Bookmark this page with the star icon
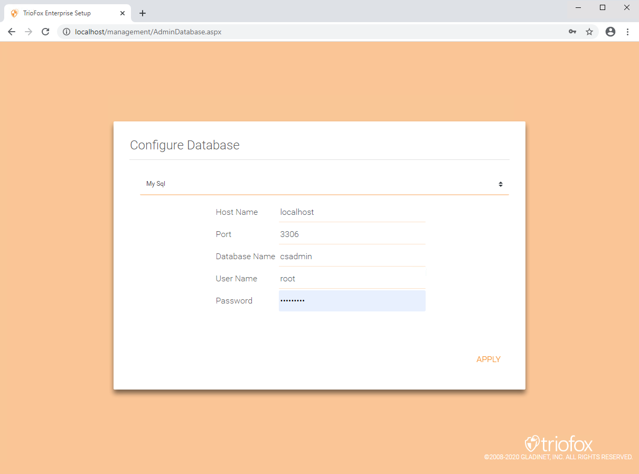 click(589, 32)
